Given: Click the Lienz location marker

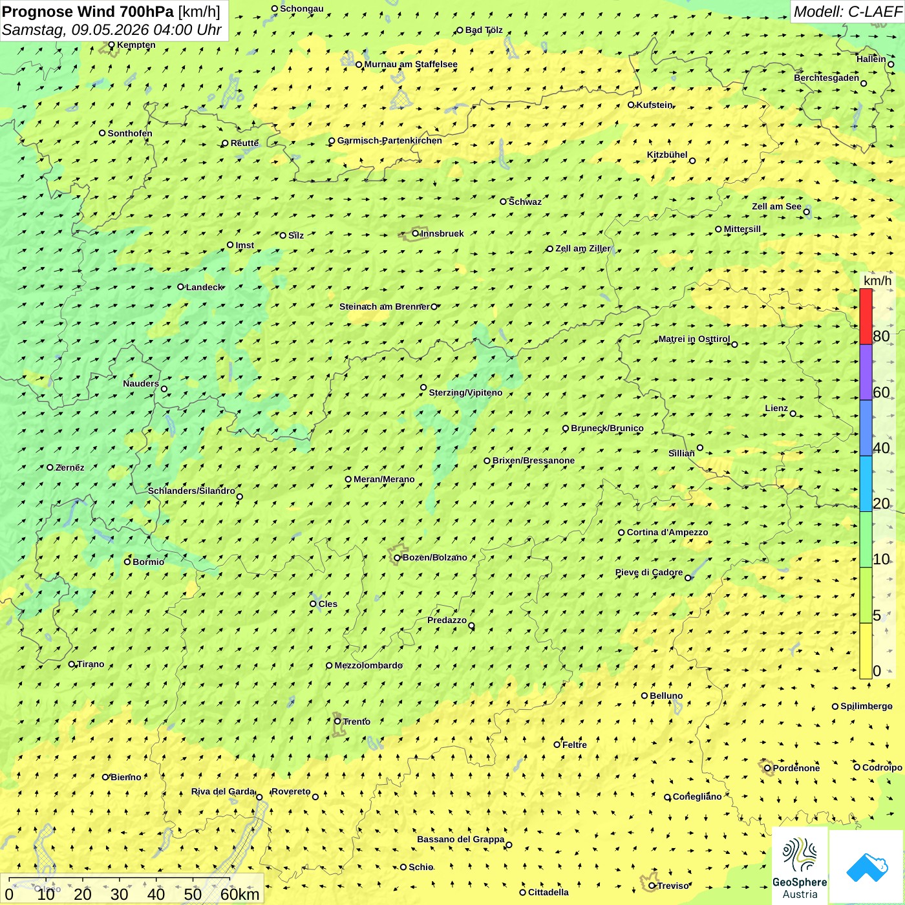Looking at the screenshot, I should [x=793, y=414].
